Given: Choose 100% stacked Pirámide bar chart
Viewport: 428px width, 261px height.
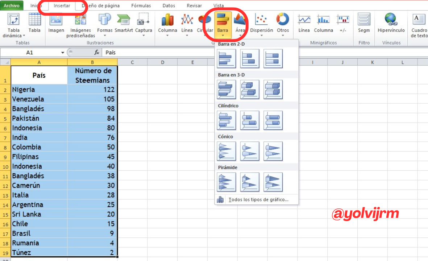Looking at the screenshot, I should [273, 182].
